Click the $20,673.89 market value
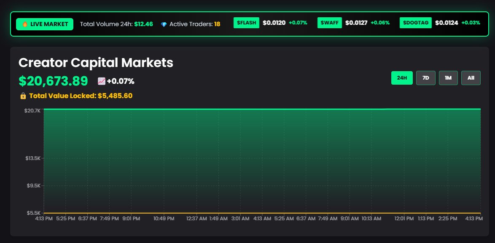This screenshot has width=495, height=243. (x=53, y=81)
